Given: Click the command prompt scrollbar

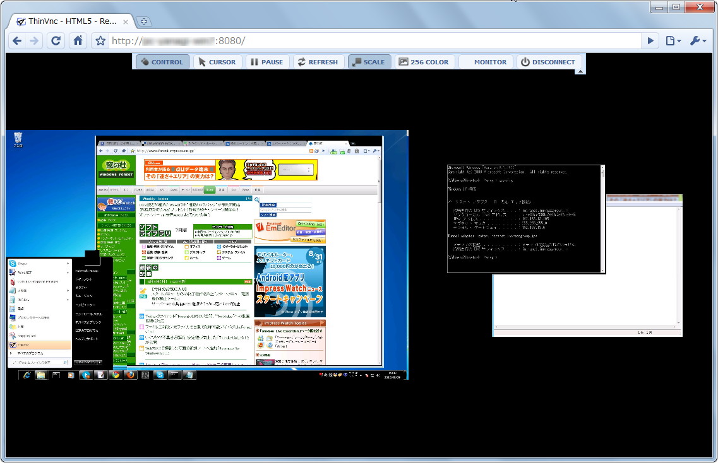Looking at the screenshot, I should (602, 219).
